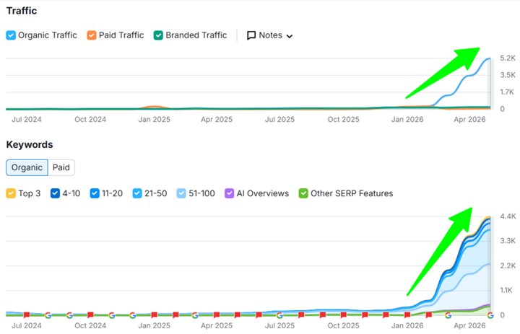
Task: Toggle the 11-20 positions checkbox
Action: [x=95, y=193]
